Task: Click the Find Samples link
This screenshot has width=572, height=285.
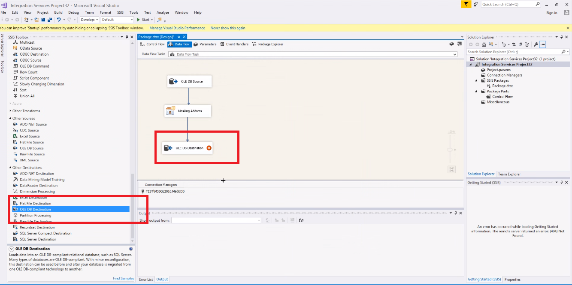Action: 124,279
